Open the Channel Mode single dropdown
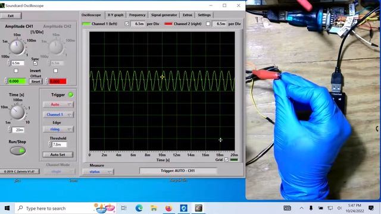The width and height of the screenshot is (381, 214). coord(60,171)
